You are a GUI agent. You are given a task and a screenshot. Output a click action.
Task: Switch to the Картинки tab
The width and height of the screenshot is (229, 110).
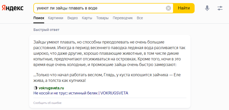tap(55, 18)
